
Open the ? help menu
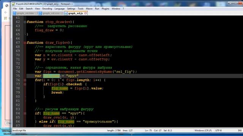pyautogui.click(x=123, y=9)
